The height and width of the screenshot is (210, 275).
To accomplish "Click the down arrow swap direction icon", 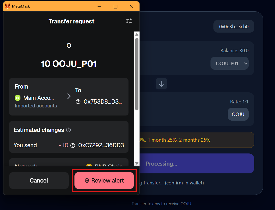I will pos(161,84).
